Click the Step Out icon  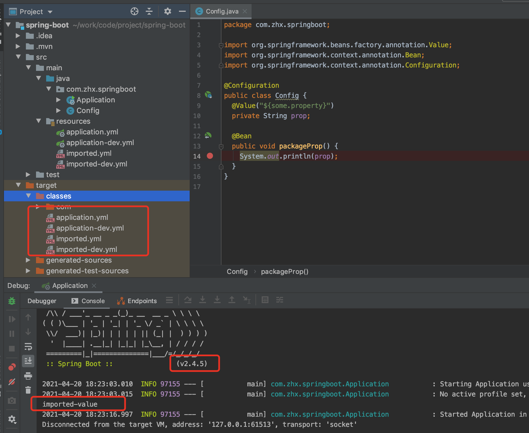(x=232, y=300)
